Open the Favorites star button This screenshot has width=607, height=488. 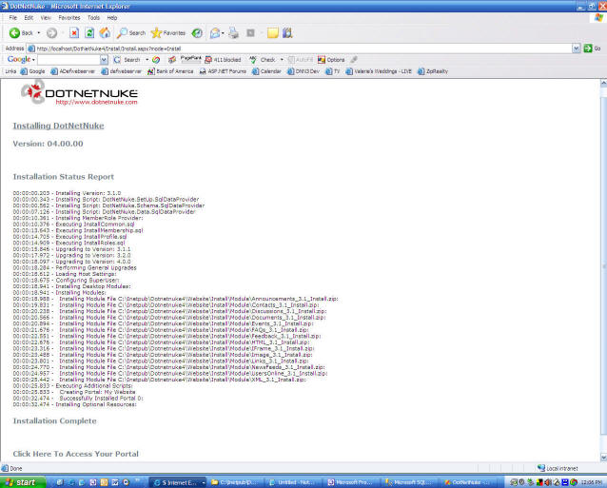pyautogui.click(x=169, y=32)
